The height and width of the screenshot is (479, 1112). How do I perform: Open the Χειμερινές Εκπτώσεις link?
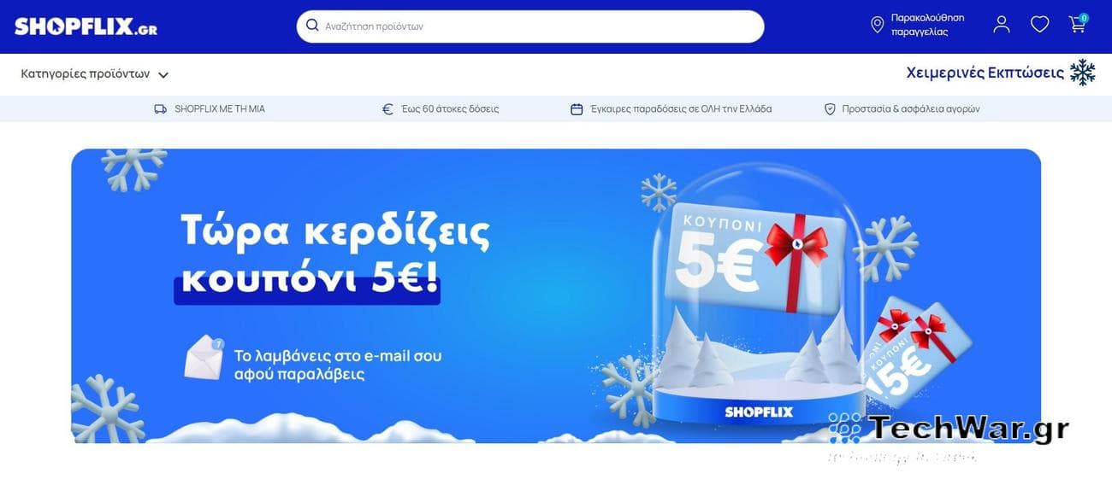(x=985, y=73)
